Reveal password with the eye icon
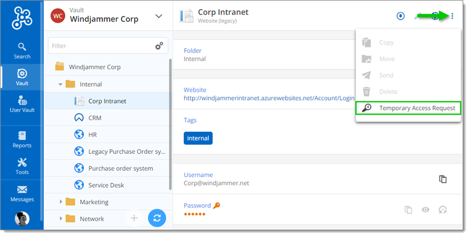This screenshot has height=236, width=469. point(426,209)
